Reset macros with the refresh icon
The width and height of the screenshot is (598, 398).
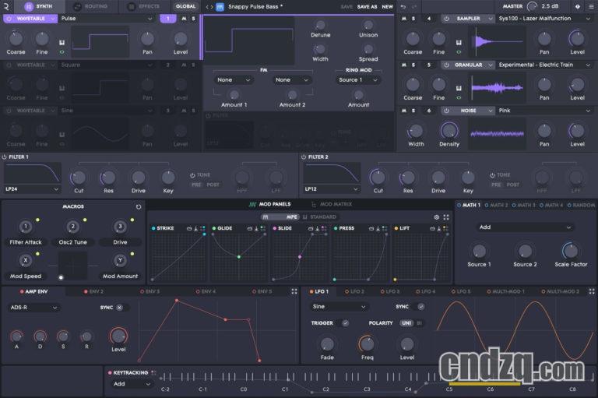coord(139,206)
